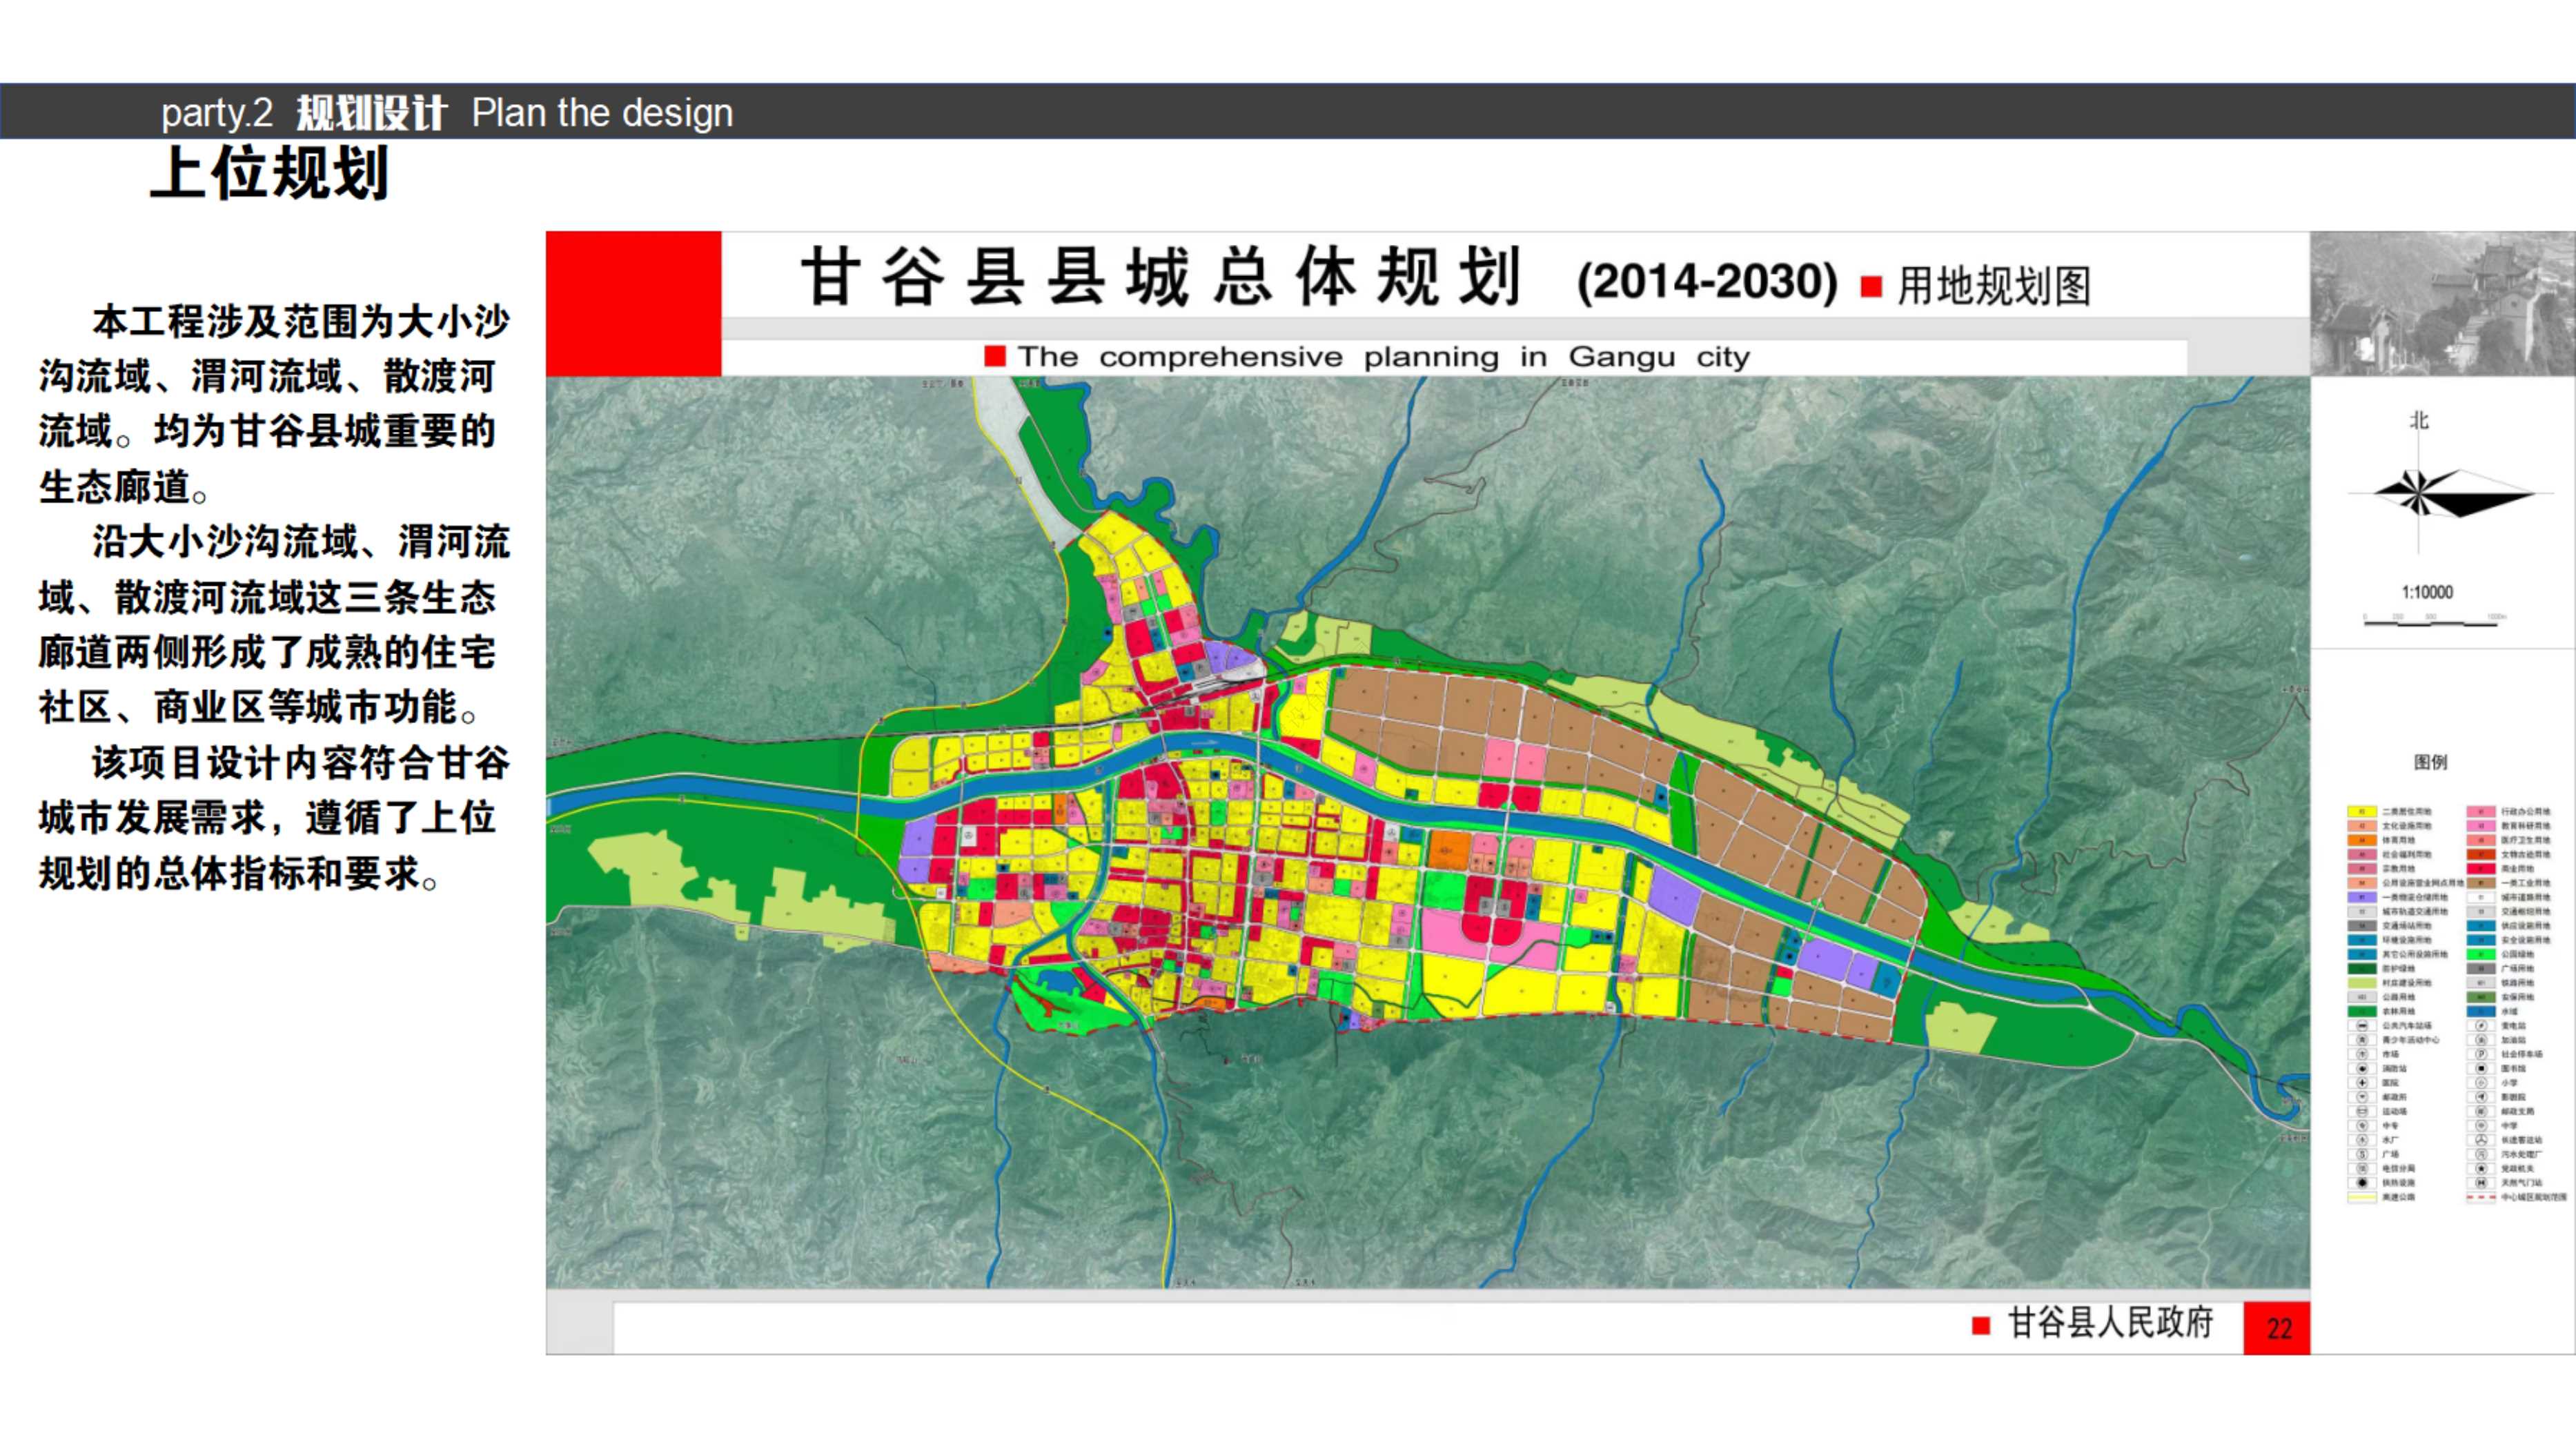This screenshot has width=2576, height=1449.
Task: Click the 规划设计 header text
Action: pyautogui.click(x=371, y=113)
